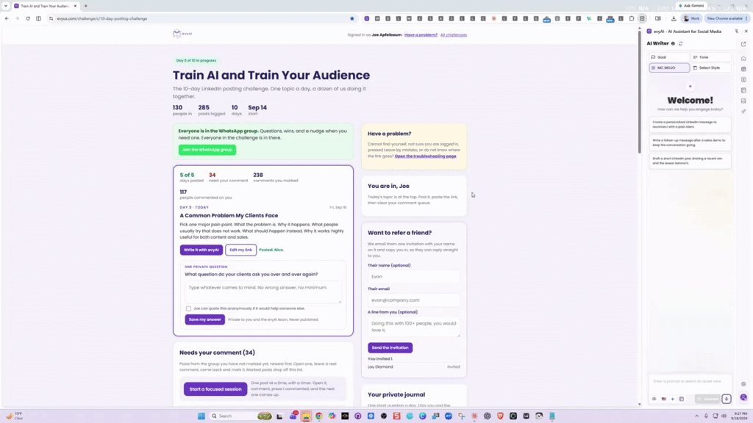Screen dimensions: 753x423
Task: Open the downloads icon in Chrome toolbar
Action: [674, 18]
